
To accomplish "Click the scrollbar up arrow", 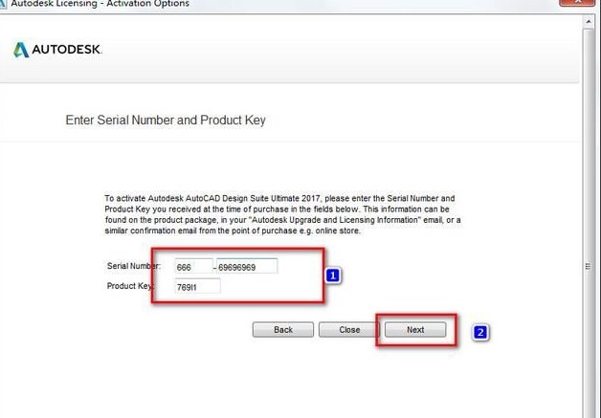I will (589, 22).
